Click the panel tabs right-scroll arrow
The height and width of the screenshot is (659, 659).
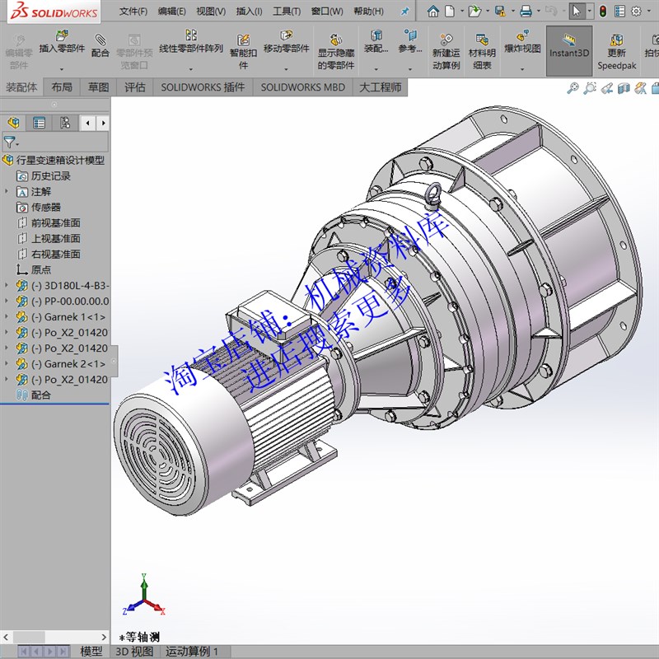point(103,123)
